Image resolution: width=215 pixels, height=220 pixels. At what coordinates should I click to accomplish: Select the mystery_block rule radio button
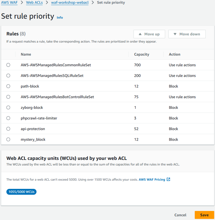[x=8, y=139]
